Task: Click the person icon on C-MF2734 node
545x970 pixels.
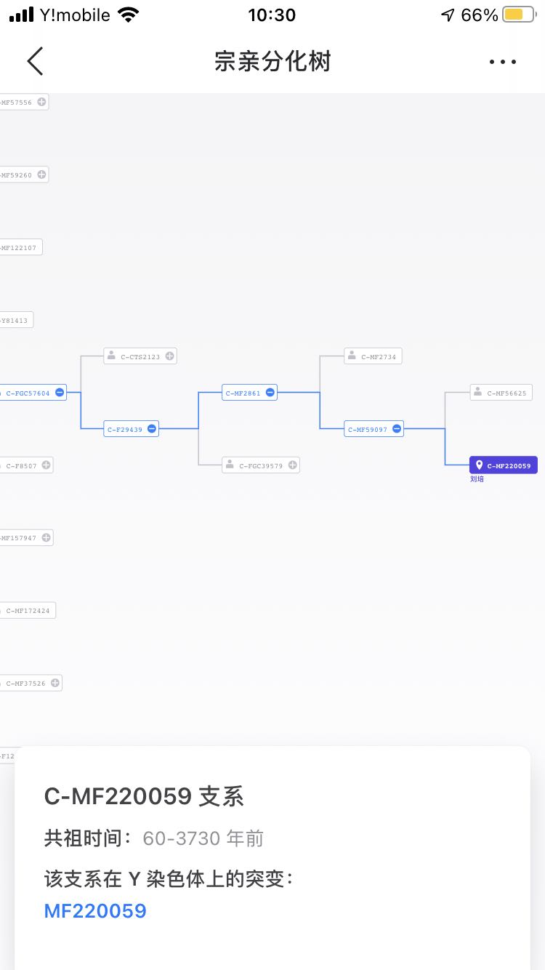Action: [x=352, y=356]
